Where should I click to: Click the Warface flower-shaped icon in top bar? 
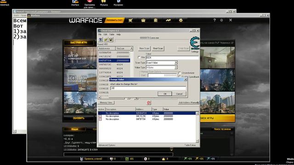(x=181, y=20)
